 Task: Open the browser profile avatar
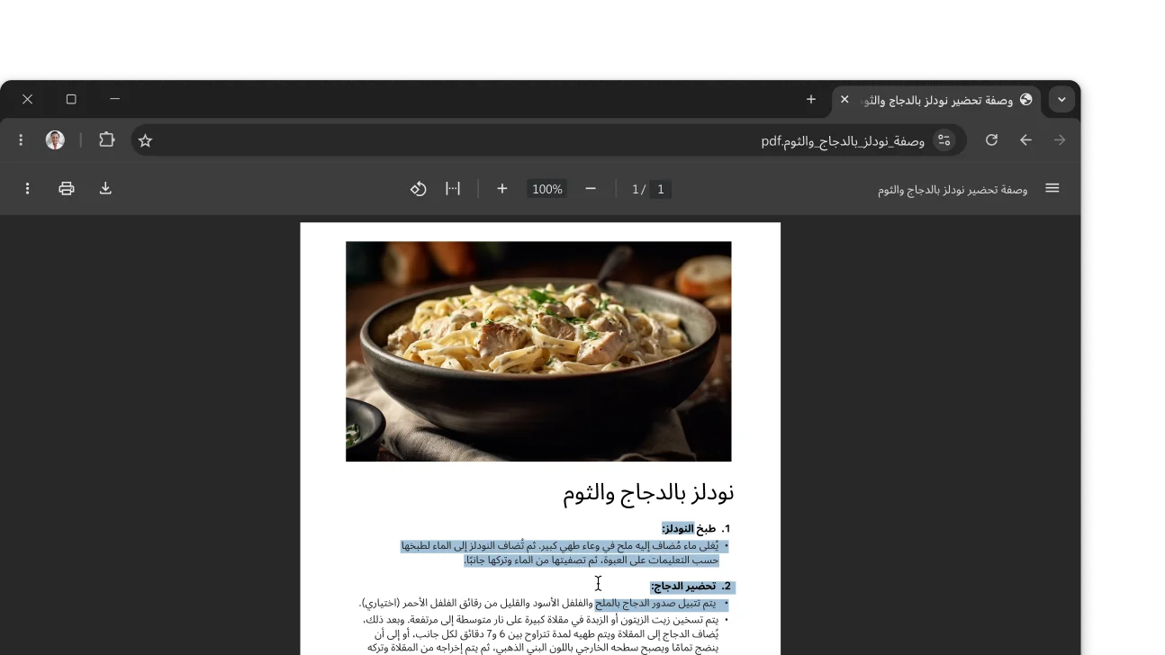[54, 139]
